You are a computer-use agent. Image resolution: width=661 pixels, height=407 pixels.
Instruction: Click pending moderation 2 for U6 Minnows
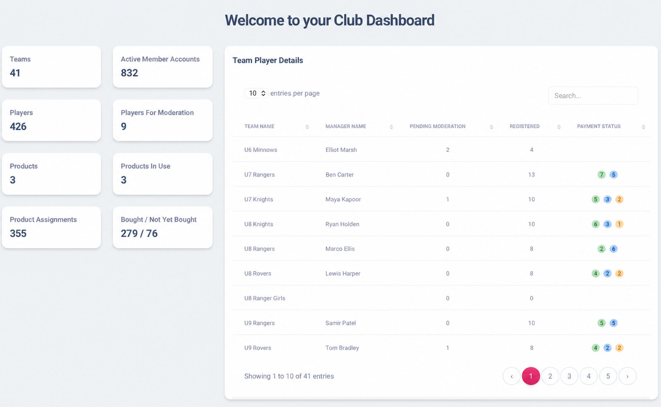pyautogui.click(x=448, y=150)
